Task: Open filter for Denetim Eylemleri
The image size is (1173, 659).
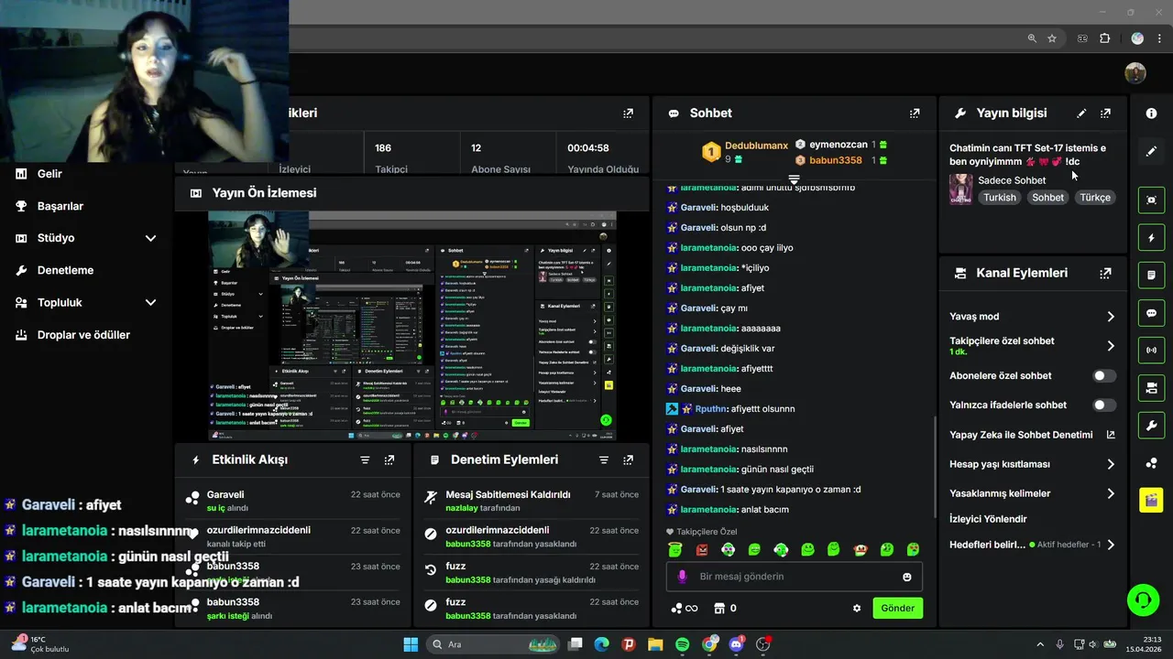Action: pos(603,459)
